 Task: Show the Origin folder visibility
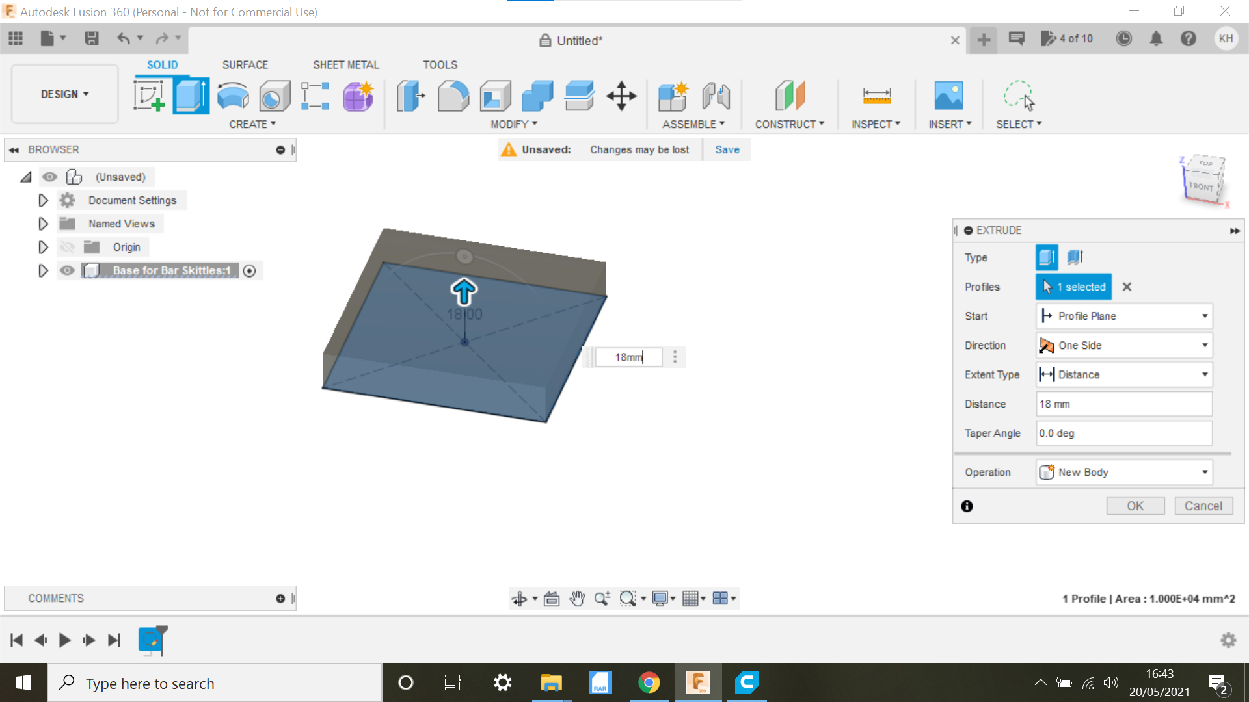[67, 247]
